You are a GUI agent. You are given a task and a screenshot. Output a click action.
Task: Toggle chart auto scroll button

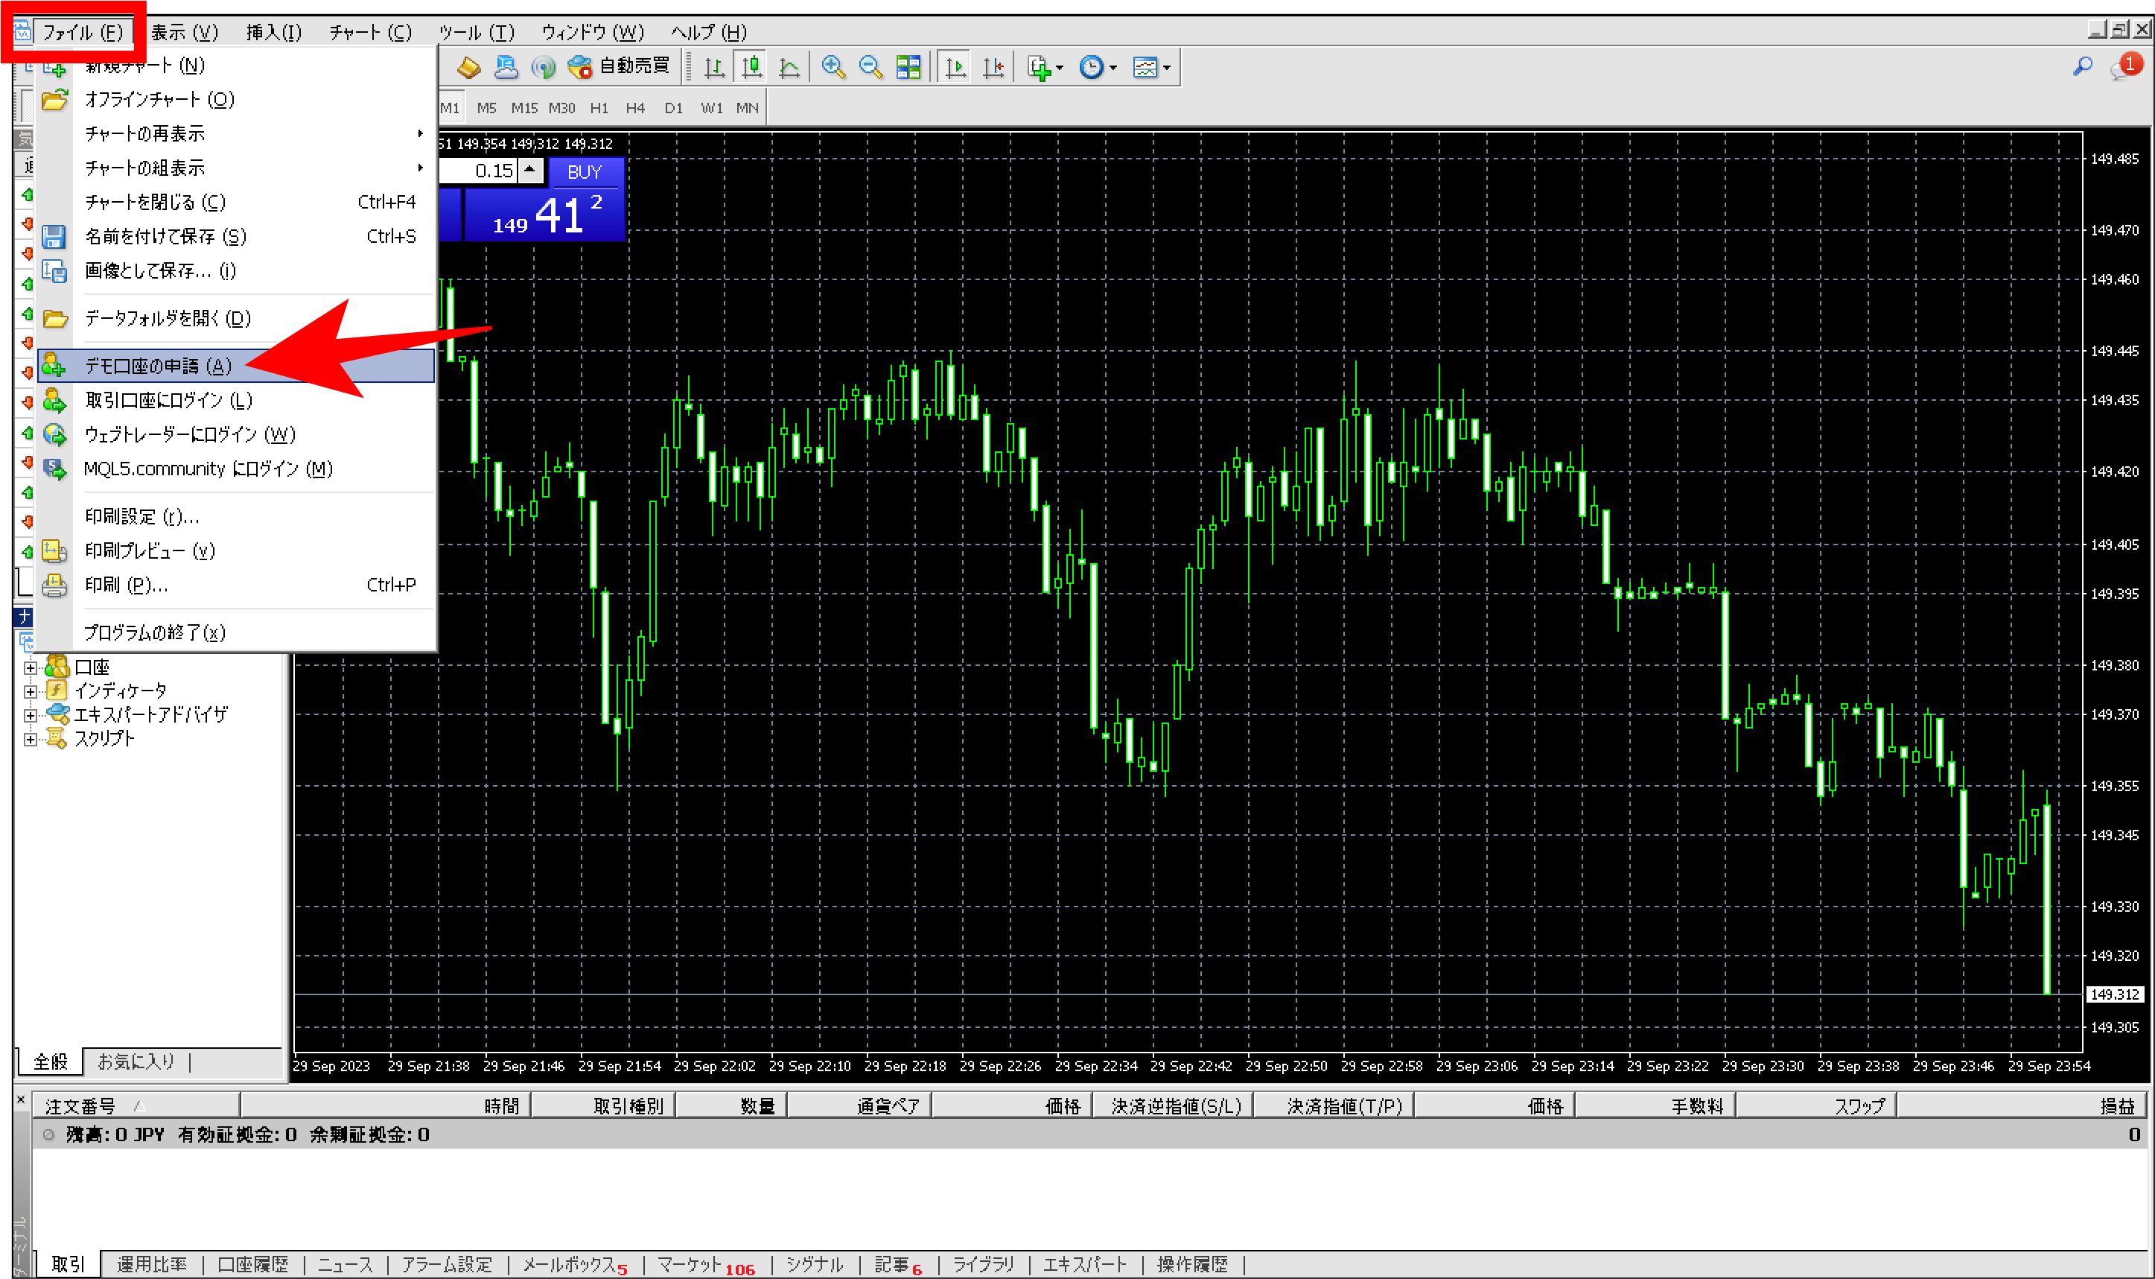(955, 67)
